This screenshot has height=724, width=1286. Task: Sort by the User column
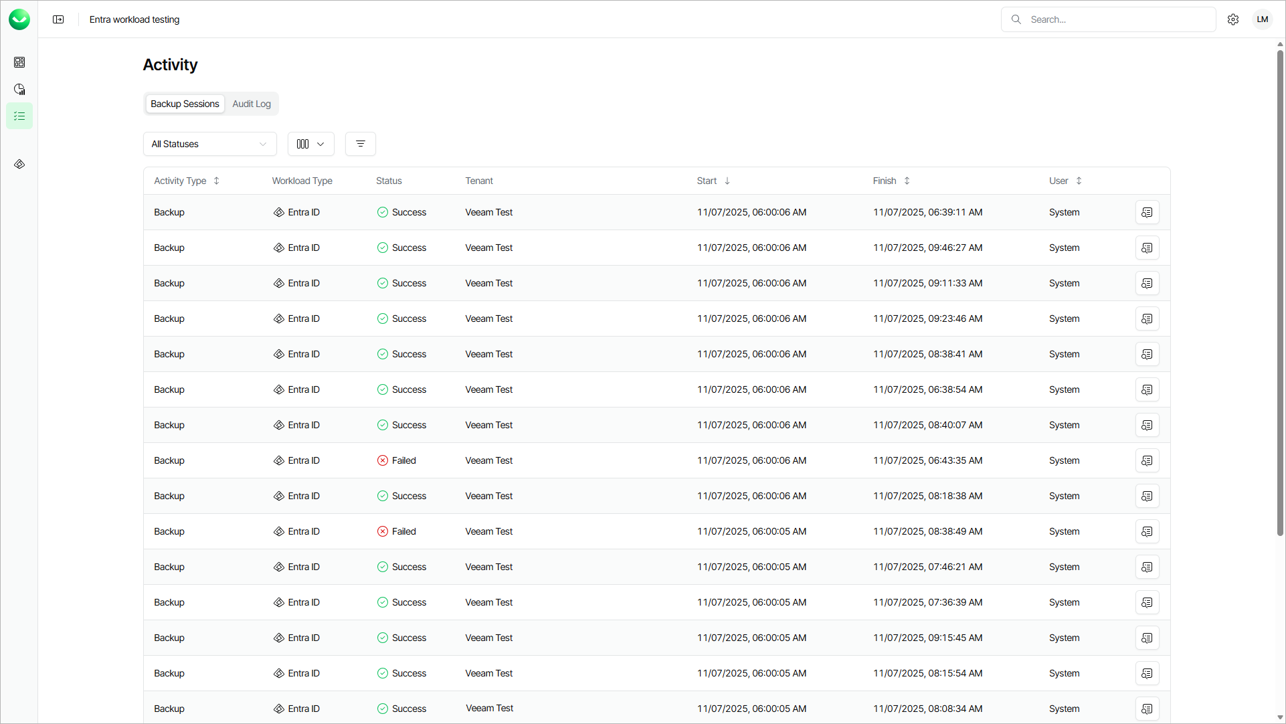(x=1065, y=181)
